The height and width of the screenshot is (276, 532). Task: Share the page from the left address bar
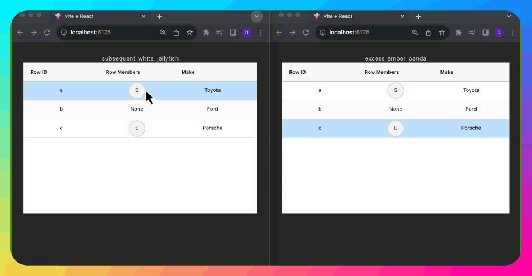click(x=176, y=33)
